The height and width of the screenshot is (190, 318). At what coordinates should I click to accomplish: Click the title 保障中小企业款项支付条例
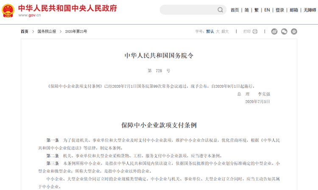[159, 125]
